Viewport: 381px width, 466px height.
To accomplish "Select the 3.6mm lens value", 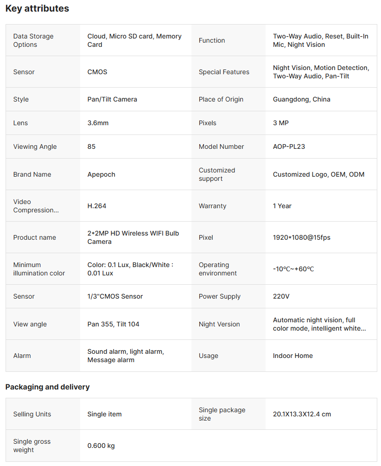I will pos(98,123).
